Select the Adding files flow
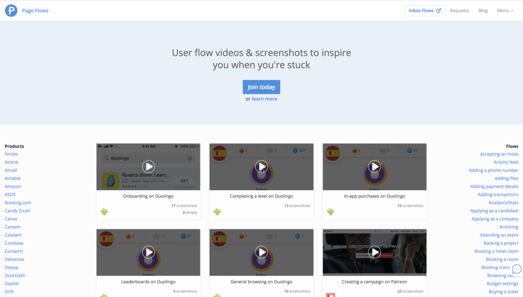The image size is (523, 297). click(506, 178)
